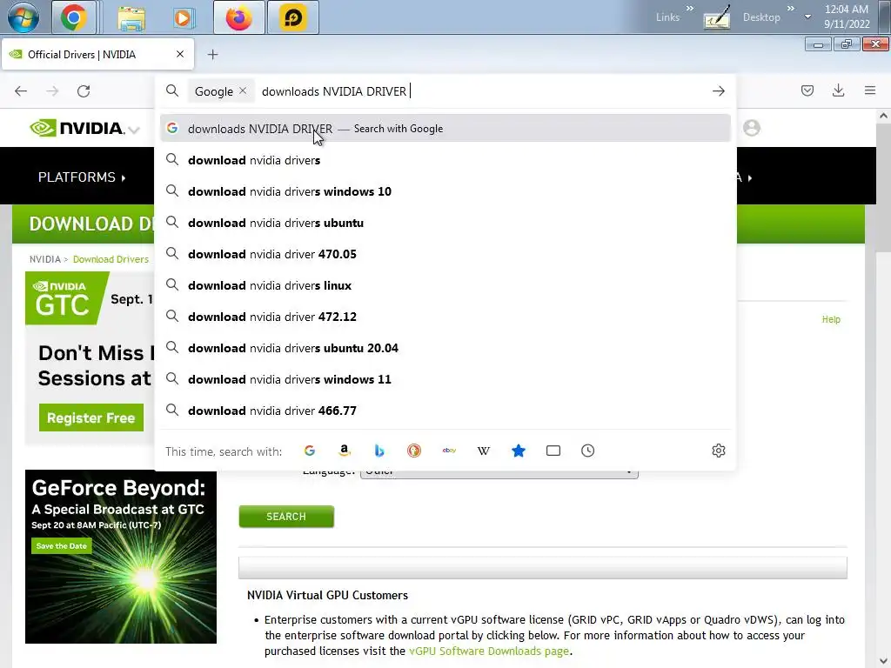Click Save the Date on GeForce banner
Screen dimensions: 891x668
(62, 546)
